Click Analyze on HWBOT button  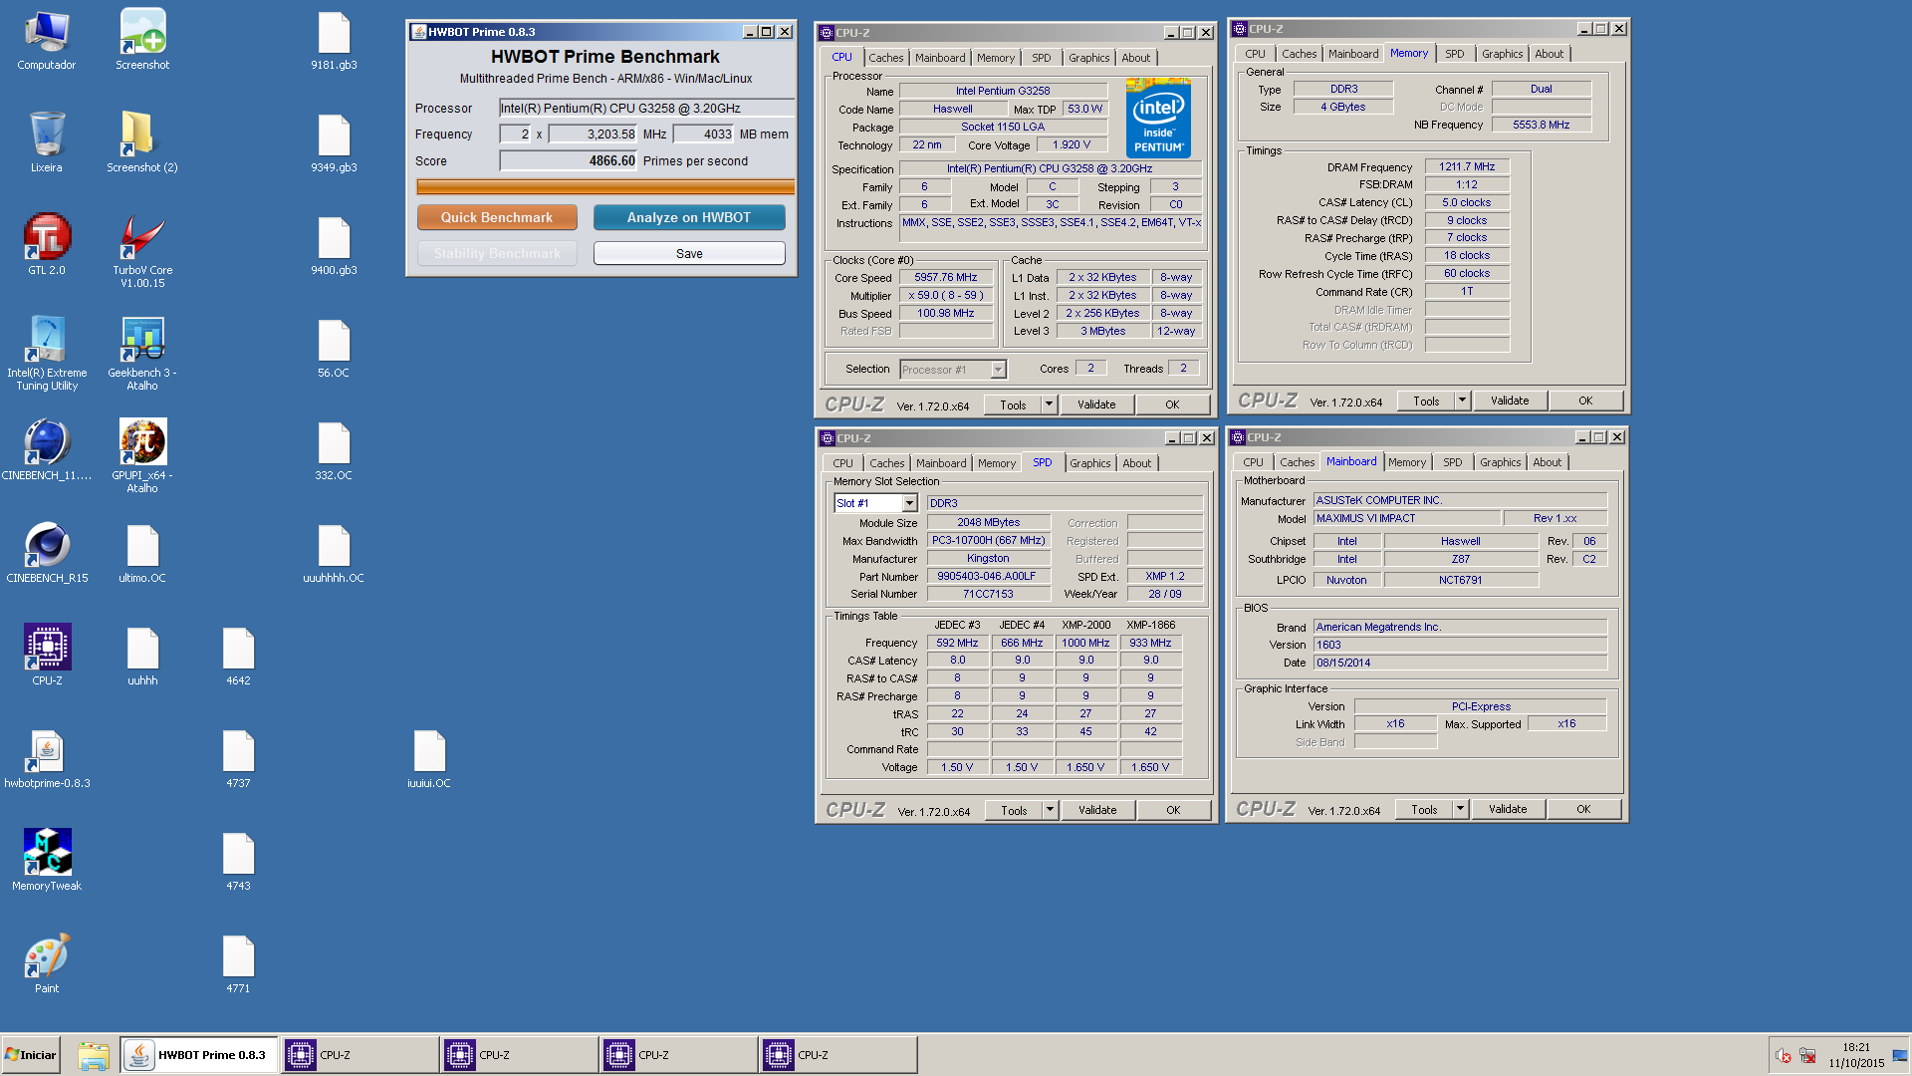(x=689, y=217)
